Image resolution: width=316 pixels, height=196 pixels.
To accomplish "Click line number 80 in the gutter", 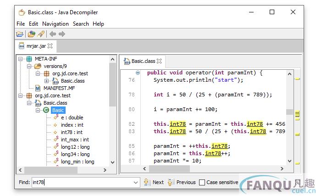I will coord(132,109).
